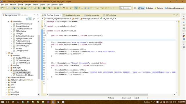186x104 pixels.
Task: Switch to the DataBaseUtility.java editor tab
Action: point(72,15)
